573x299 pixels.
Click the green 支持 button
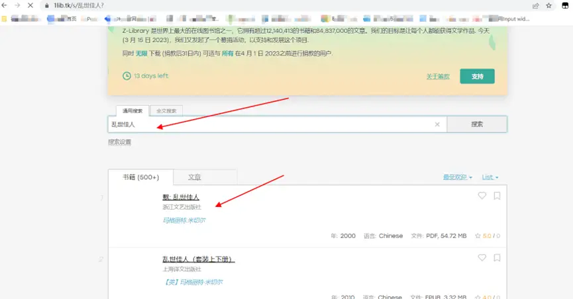coord(477,76)
